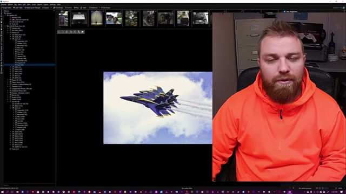Add a face tag to the preview
The width and height of the screenshot is (346, 194).
(79, 32)
